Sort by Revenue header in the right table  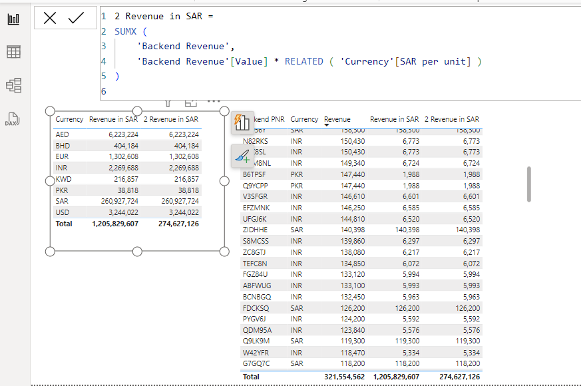pos(337,119)
